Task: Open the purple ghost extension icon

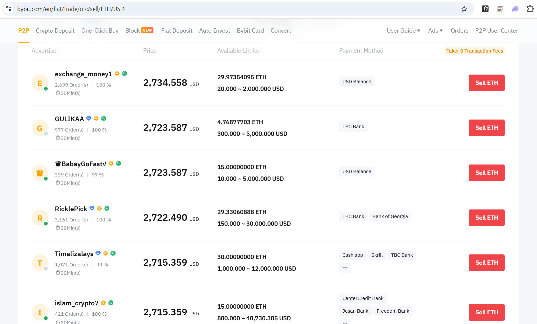Action: (515, 9)
